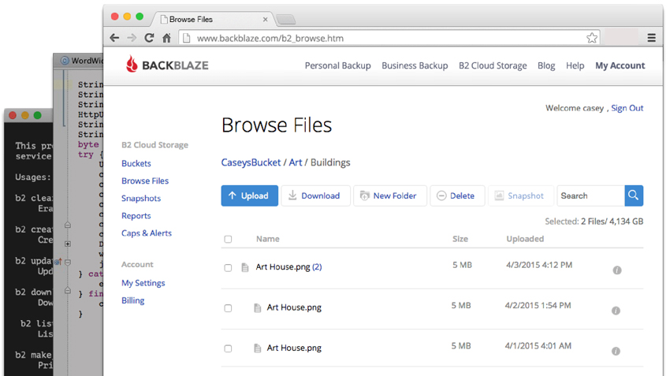The height and width of the screenshot is (376, 670).
Task: Sort by the Name column header
Action: [x=268, y=239]
